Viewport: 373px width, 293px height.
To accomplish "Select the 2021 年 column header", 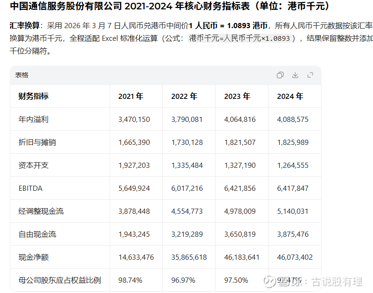I will click(131, 96).
